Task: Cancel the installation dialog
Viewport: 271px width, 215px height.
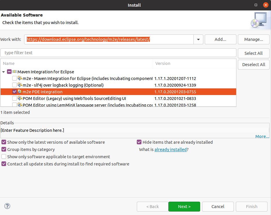Action: 218,207
